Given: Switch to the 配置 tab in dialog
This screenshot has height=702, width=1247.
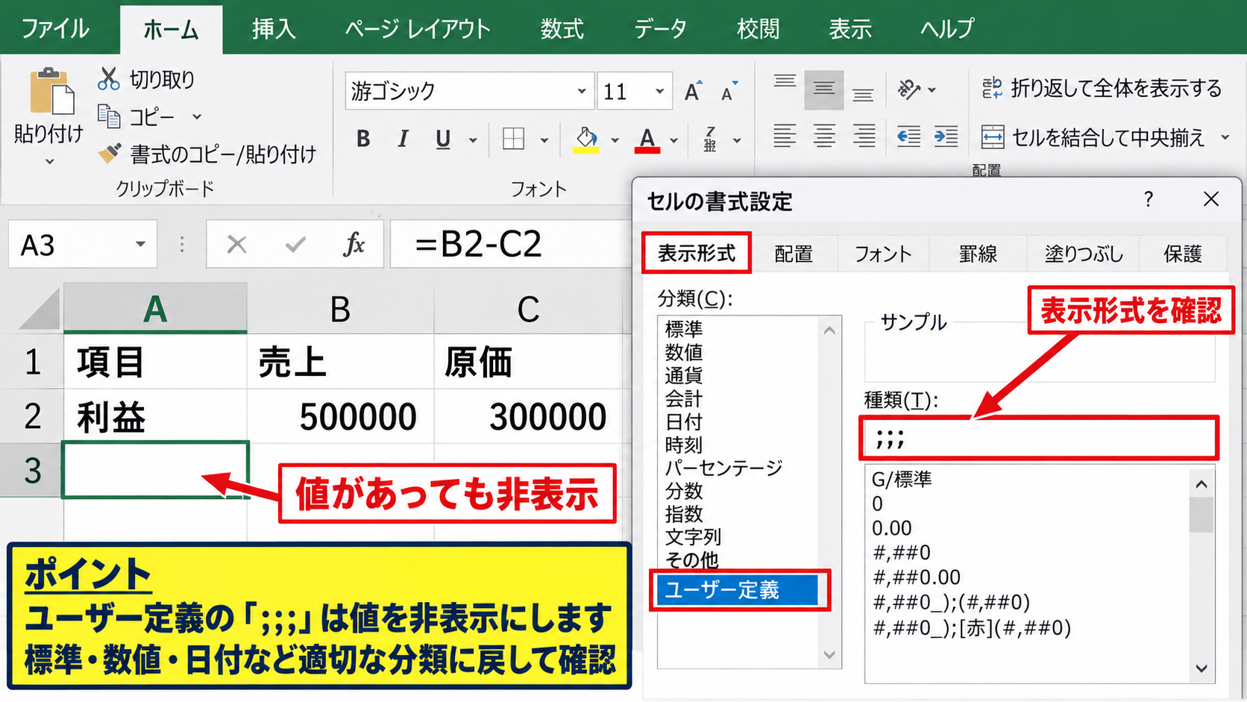Looking at the screenshot, I should coord(794,254).
